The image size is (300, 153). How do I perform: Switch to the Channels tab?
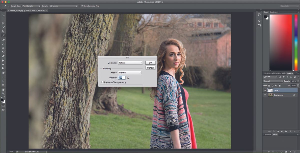point(267,134)
